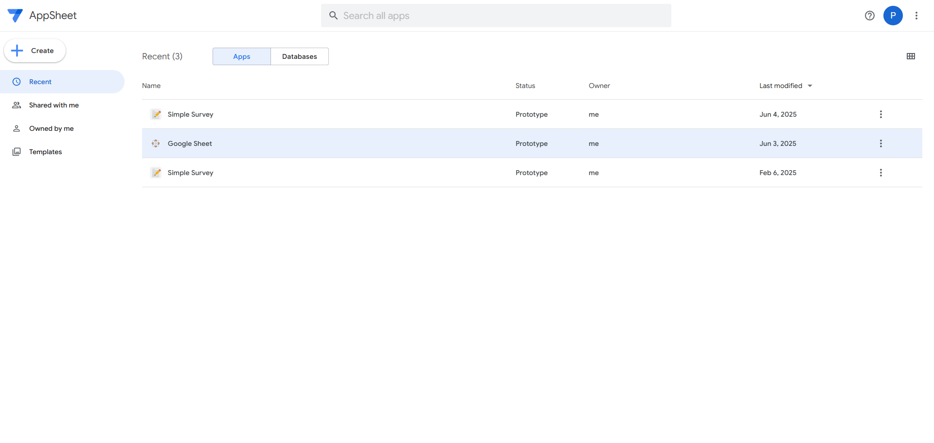This screenshot has width=934, height=443.
Task: Sort by the Name column header
Action: tap(151, 86)
